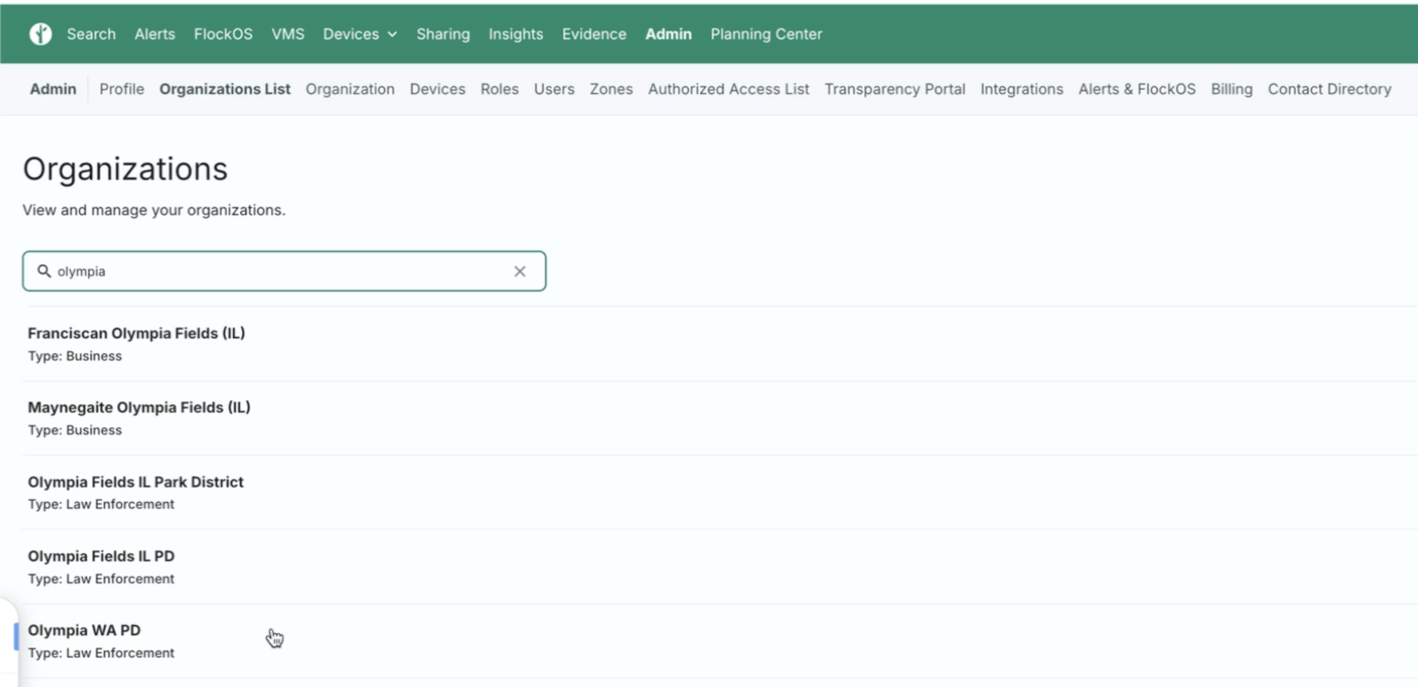The width and height of the screenshot is (1418, 687).
Task: Open the VMS section
Action: pos(288,34)
